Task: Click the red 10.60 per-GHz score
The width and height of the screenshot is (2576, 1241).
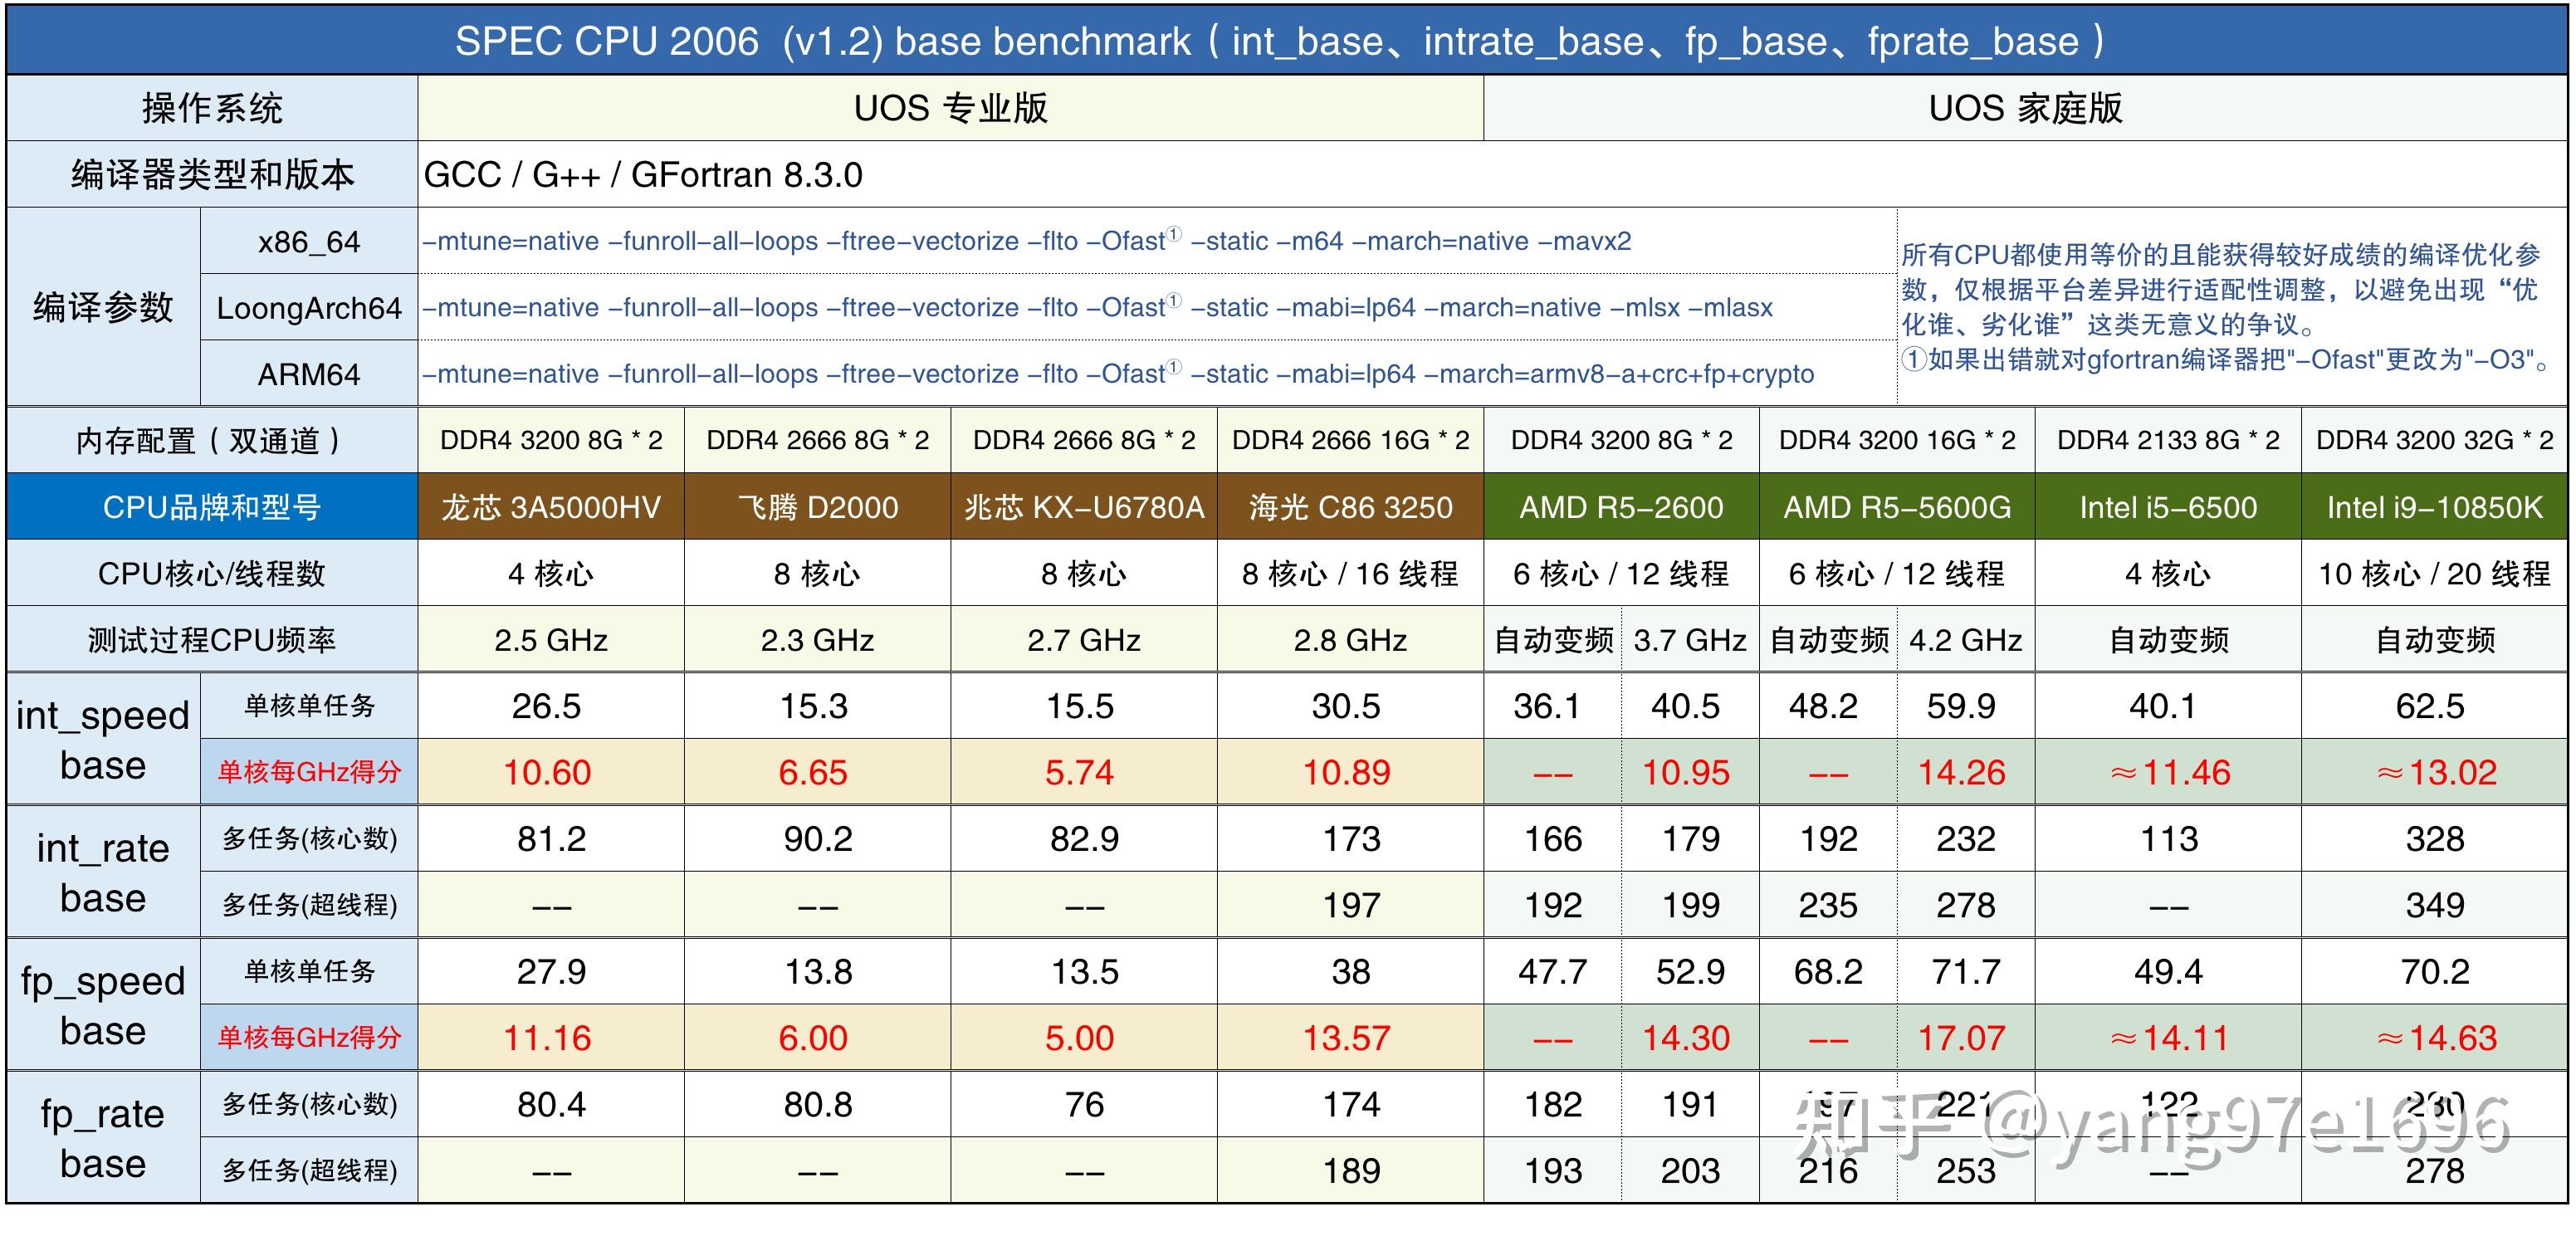Action: pyautogui.click(x=547, y=772)
